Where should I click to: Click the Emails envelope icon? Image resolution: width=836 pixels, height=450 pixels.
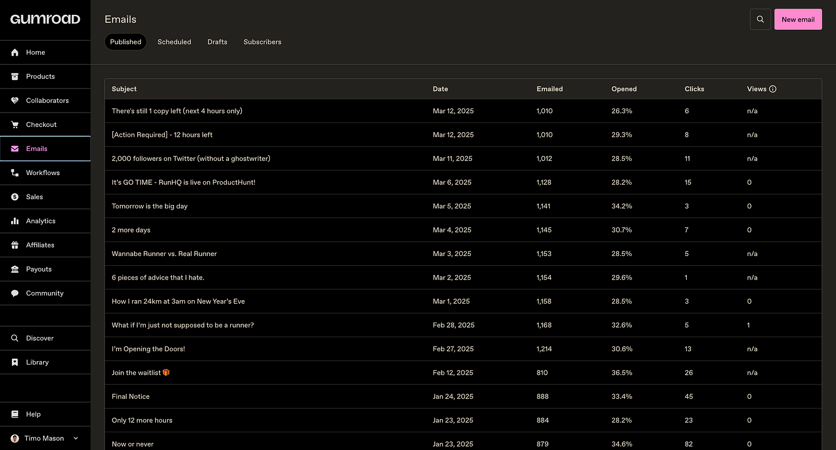click(15, 149)
